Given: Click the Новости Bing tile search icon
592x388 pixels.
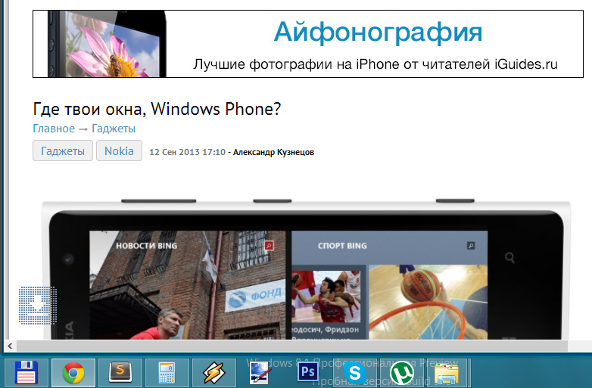Looking at the screenshot, I should [269, 246].
